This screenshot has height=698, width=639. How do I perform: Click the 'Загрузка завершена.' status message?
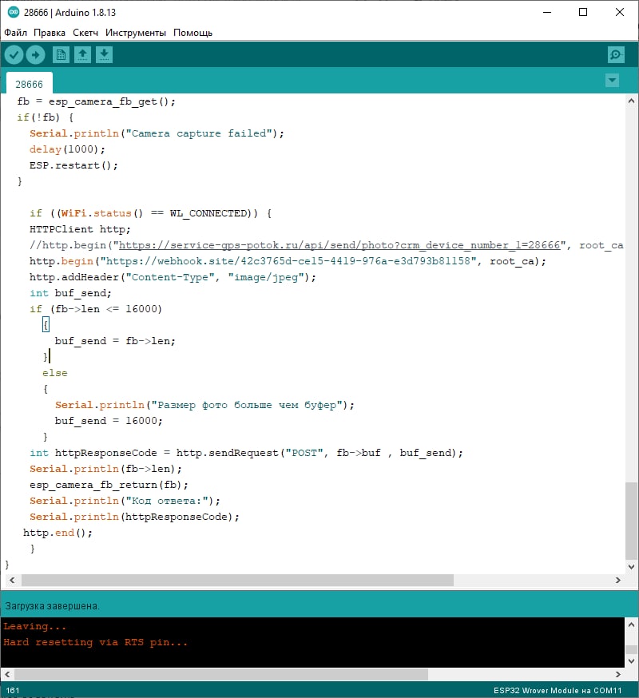tap(52, 606)
